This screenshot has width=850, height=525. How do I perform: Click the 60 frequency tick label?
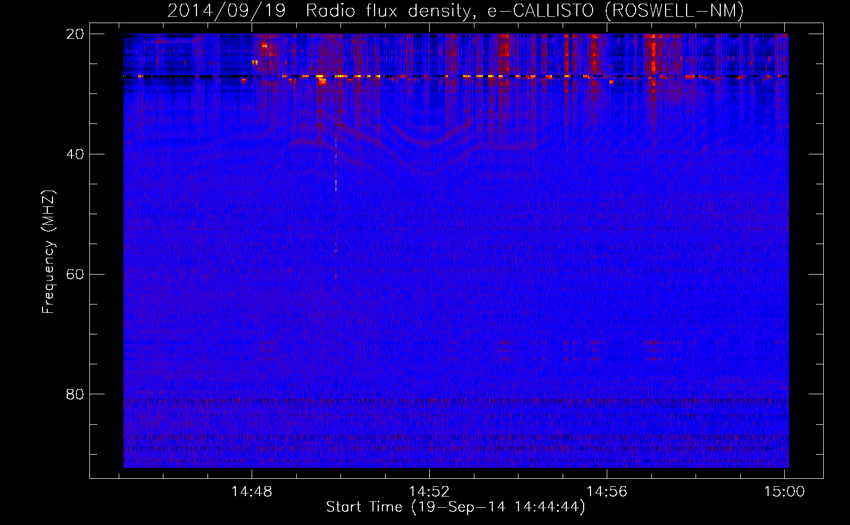pyautogui.click(x=75, y=275)
